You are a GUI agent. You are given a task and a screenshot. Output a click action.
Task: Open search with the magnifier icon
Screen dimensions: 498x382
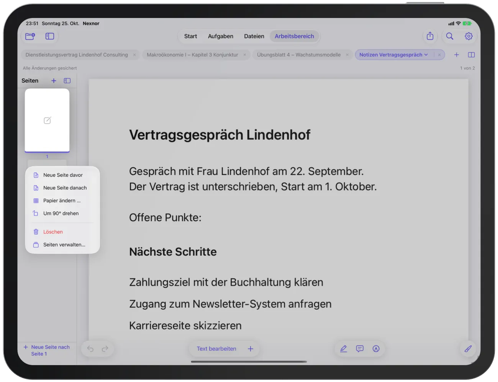(450, 36)
